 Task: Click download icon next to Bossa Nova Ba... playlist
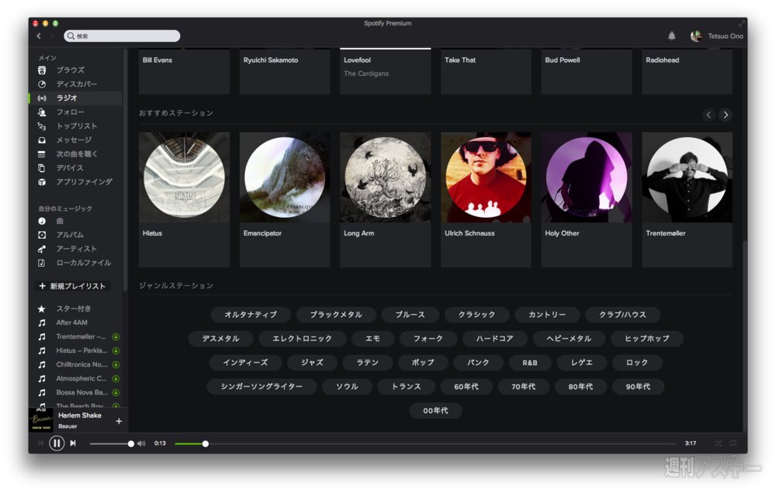pyautogui.click(x=116, y=393)
